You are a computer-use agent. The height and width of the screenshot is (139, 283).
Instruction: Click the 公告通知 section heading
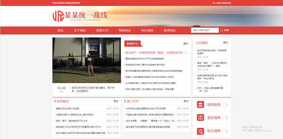click(x=202, y=43)
